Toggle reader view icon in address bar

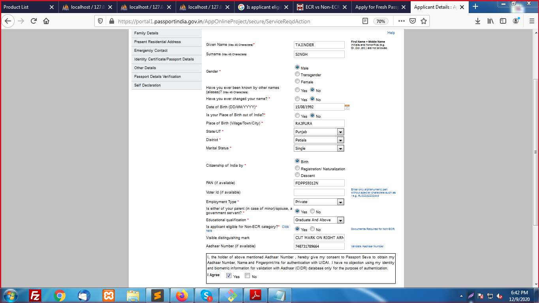click(365, 21)
